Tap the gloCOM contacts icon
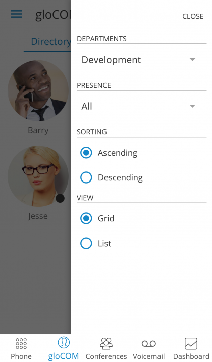212x362 pixels. pyautogui.click(x=64, y=343)
